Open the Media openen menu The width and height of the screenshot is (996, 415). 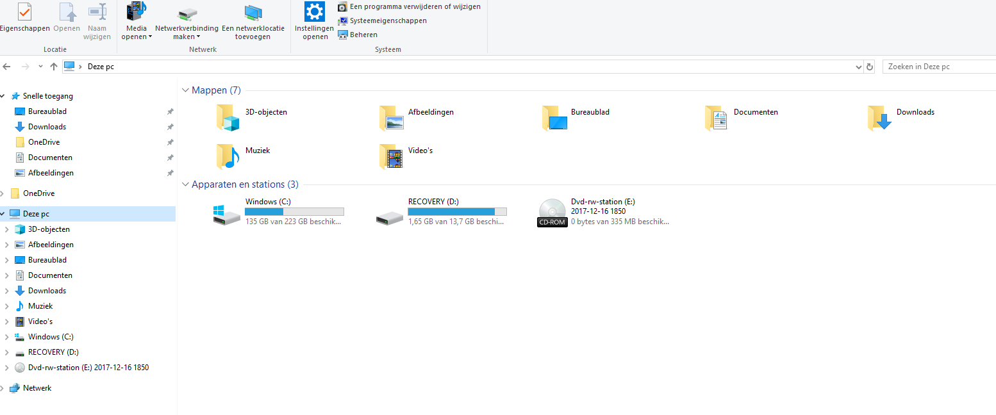pos(137,21)
